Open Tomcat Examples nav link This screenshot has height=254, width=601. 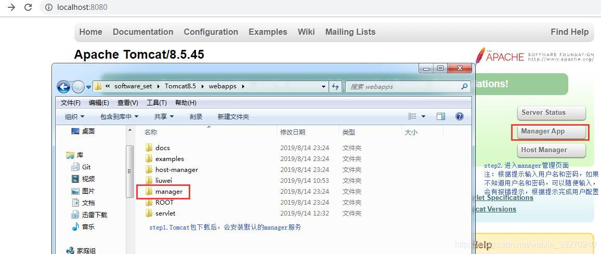tap(268, 32)
